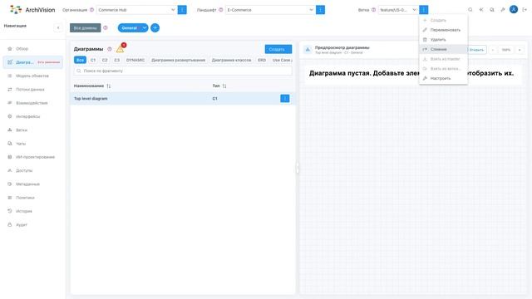Filter diagrams by DYNAMIC type

pos(135,60)
